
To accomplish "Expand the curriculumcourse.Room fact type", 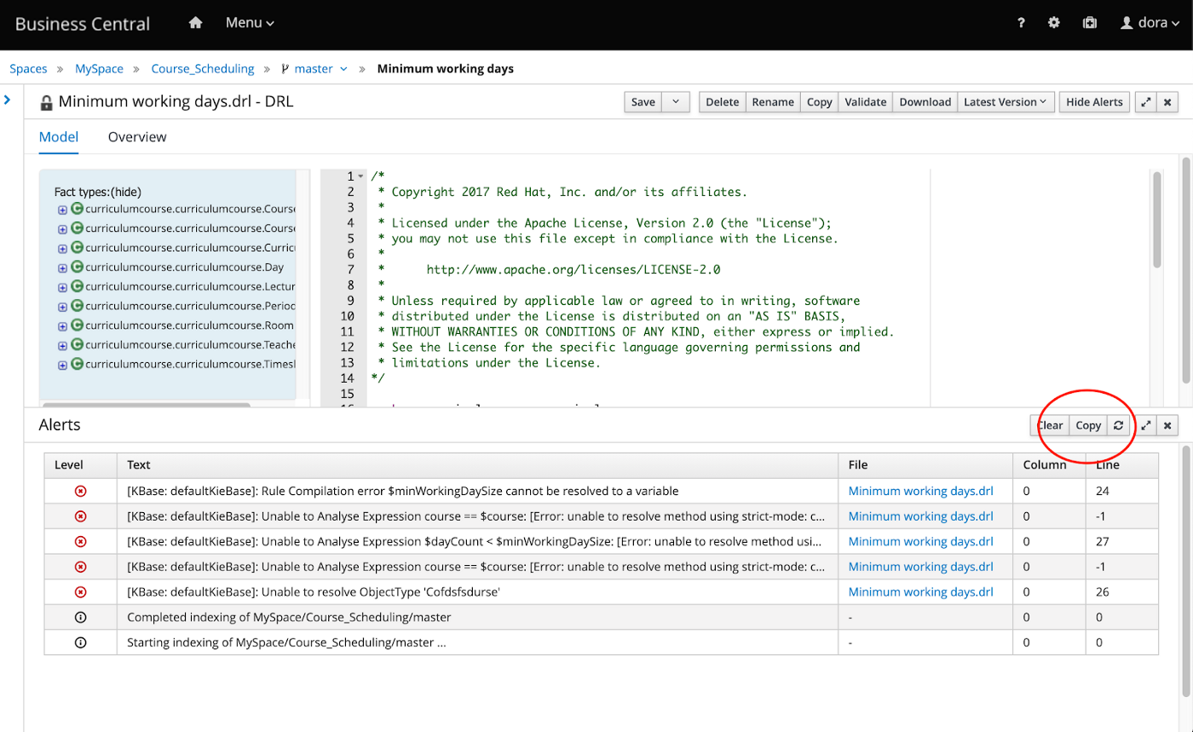I will coord(62,326).
